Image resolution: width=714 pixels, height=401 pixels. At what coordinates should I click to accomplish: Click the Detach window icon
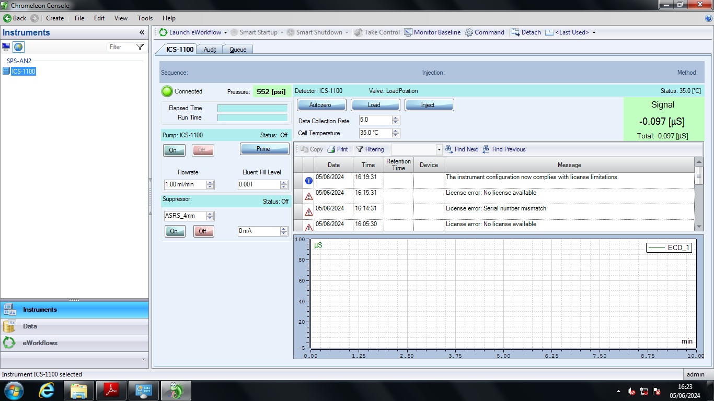click(515, 32)
